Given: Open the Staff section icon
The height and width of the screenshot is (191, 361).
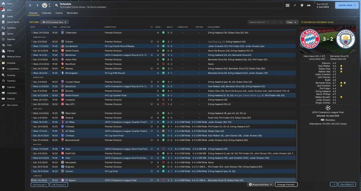Looking at the screenshot, I should 3,45.
